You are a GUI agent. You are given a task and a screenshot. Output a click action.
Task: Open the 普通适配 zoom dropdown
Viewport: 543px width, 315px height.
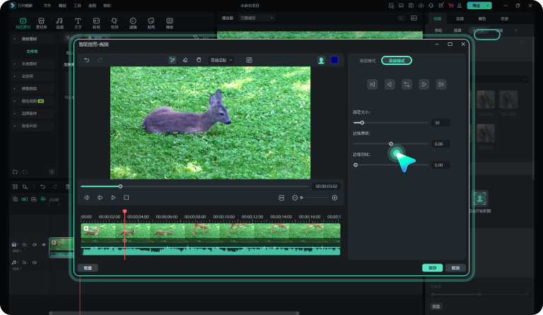221,60
